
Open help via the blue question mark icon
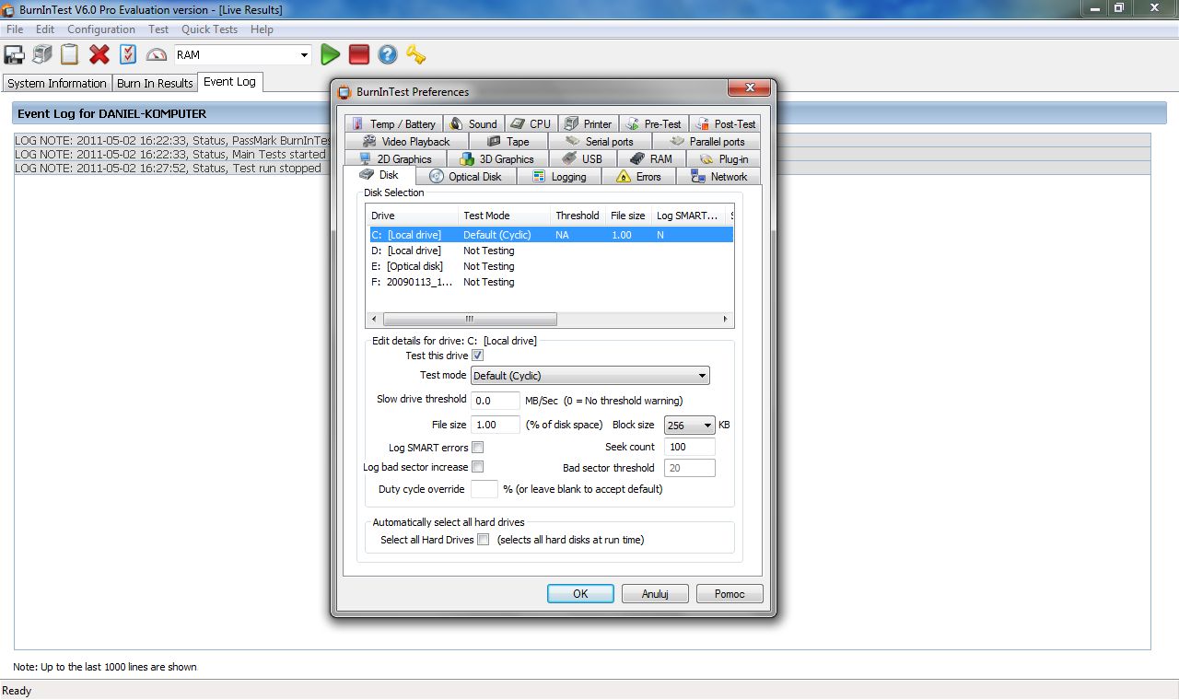[388, 54]
